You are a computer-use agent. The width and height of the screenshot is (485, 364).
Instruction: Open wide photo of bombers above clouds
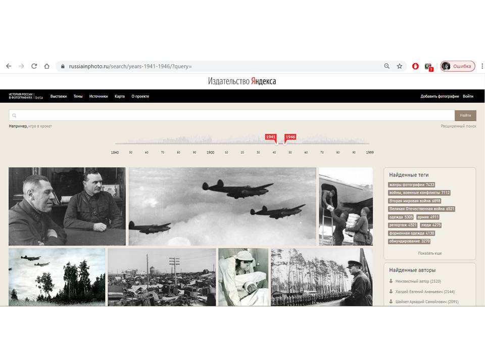[x=222, y=206]
